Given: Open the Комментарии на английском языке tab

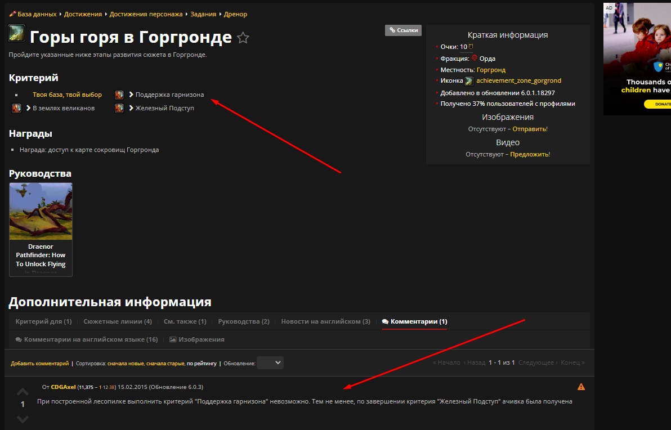Looking at the screenshot, I should (x=90, y=339).
